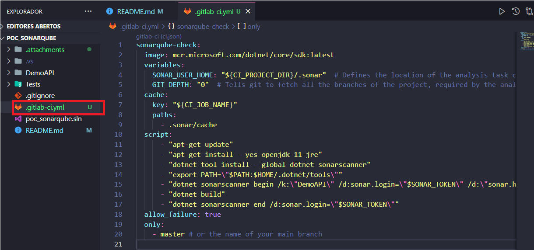Viewport: 534px width, 250px height.
Task: Click line number 21 in the gutter
Action: coord(118,244)
